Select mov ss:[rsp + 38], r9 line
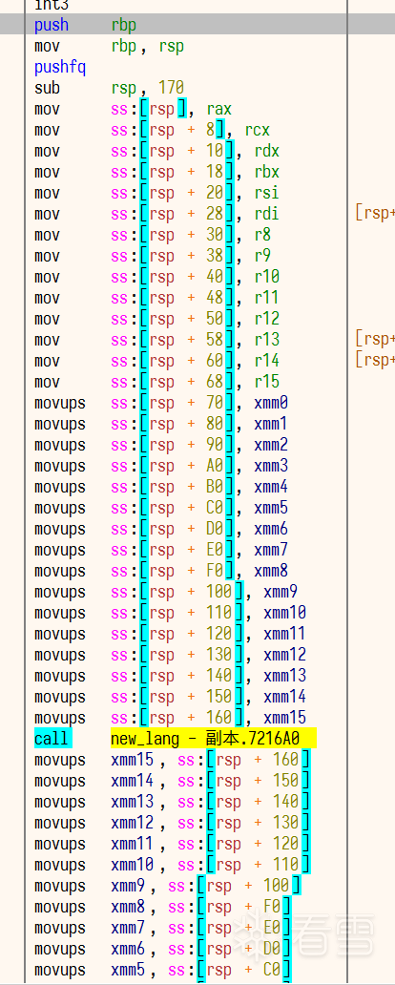This screenshot has width=395, height=985. click(152, 257)
